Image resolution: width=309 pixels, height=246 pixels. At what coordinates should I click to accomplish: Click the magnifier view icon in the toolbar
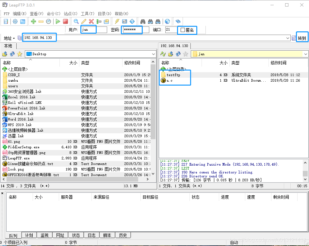(x=76, y=21)
